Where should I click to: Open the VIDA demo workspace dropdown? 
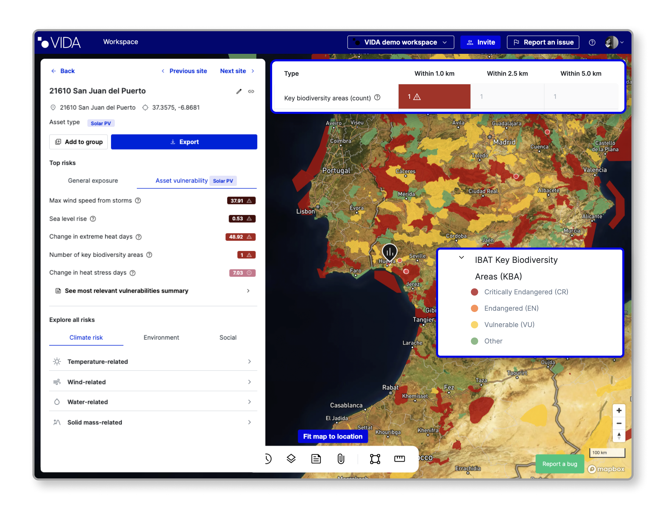pos(400,42)
